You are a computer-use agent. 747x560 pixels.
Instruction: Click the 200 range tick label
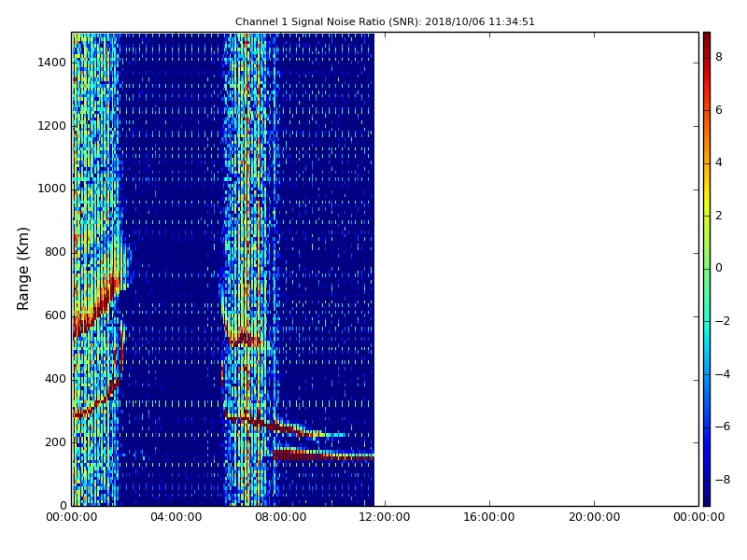pyautogui.click(x=55, y=441)
